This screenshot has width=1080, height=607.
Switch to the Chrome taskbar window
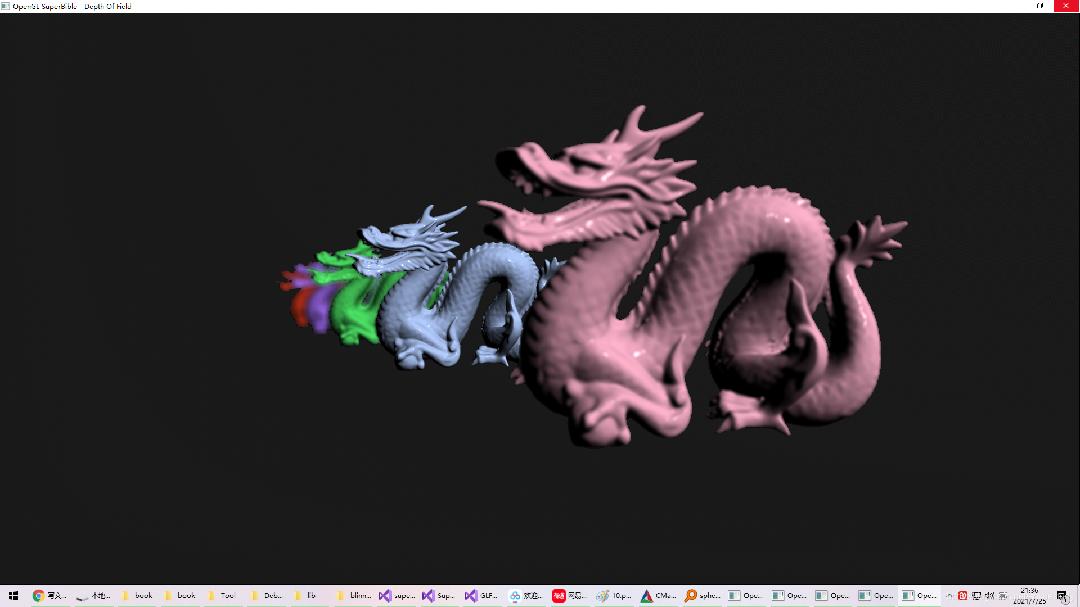click(49, 596)
